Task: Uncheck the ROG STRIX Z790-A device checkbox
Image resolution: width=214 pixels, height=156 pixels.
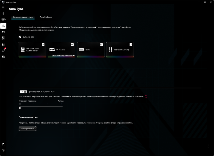Action: pyautogui.click(x=43, y=44)
